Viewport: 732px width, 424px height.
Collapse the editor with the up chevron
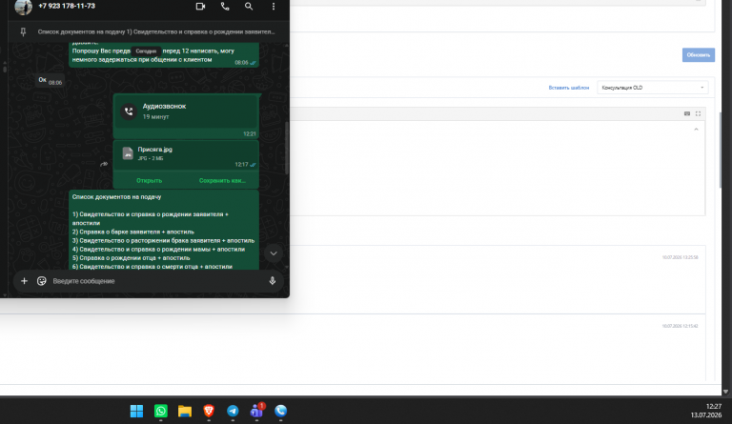[696, 130]
